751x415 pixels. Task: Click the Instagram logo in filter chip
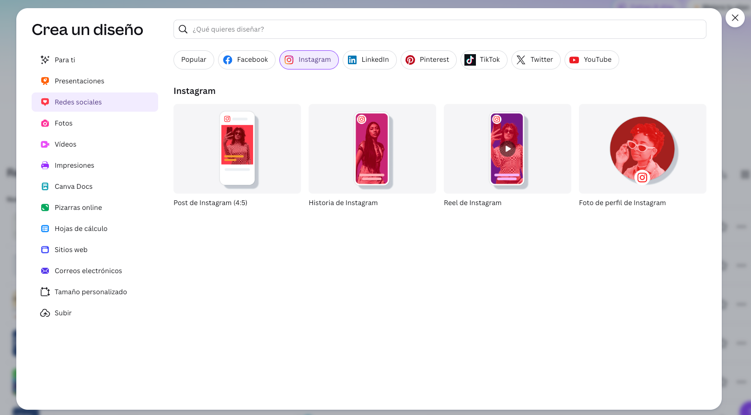tap(289, 60)
